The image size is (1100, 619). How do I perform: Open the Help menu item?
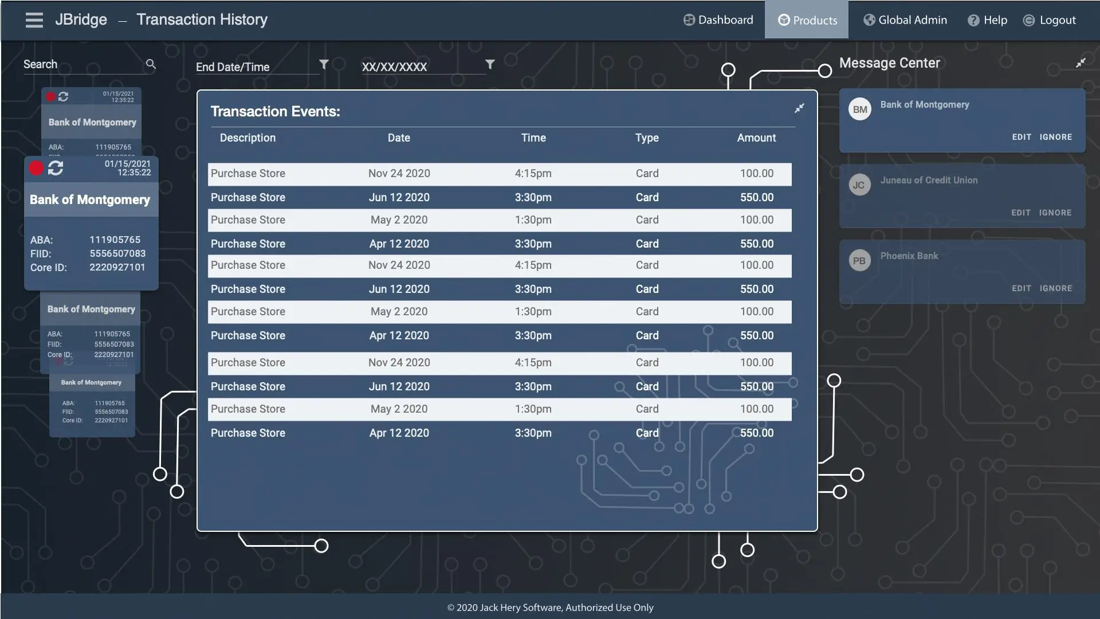(x=987, y=20)
